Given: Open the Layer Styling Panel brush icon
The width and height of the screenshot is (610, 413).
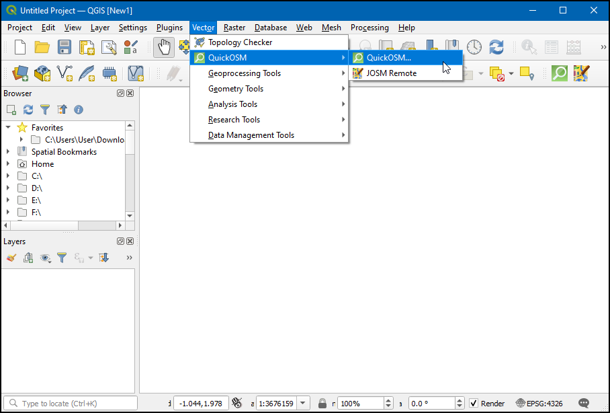Looking at the screenshot, I should (11, 258).
